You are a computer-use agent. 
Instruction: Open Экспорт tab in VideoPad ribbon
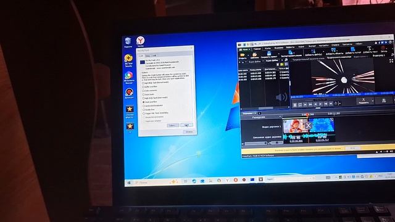[312, 46]
